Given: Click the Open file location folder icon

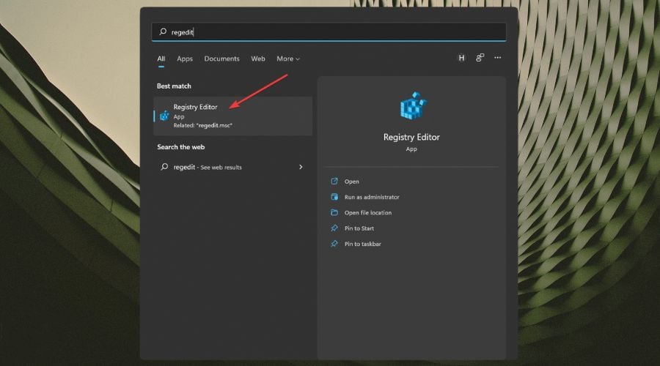Looking at the screenshot, I should pos(334,212).
